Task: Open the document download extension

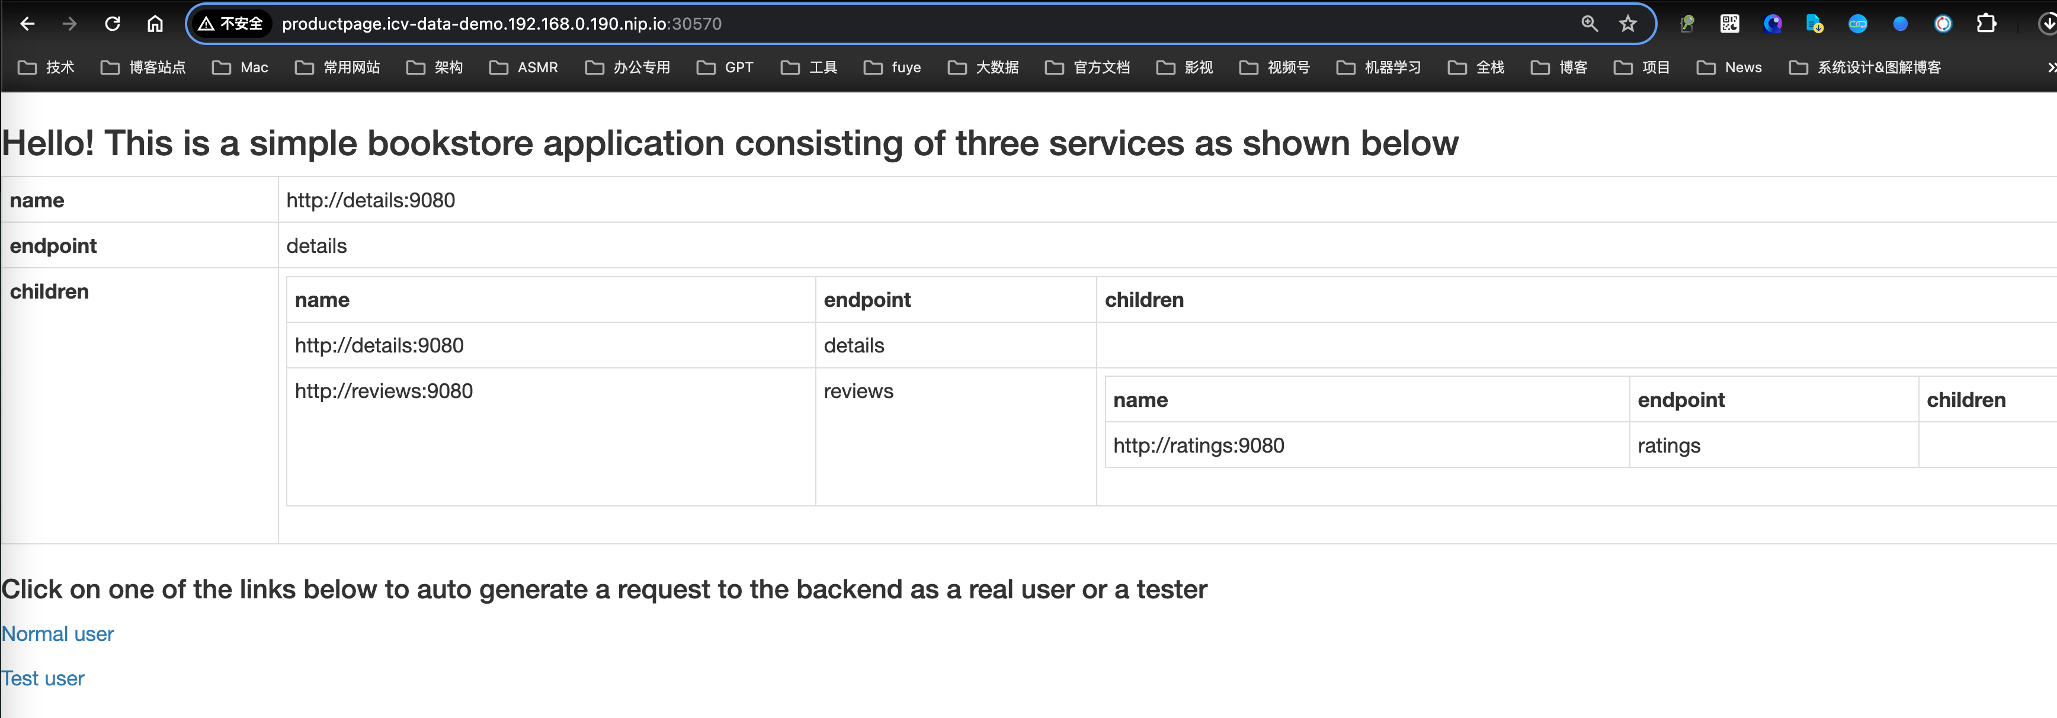Action: pos(1815,24)
